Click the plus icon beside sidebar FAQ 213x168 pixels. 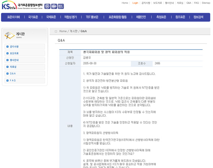point(7,80)
